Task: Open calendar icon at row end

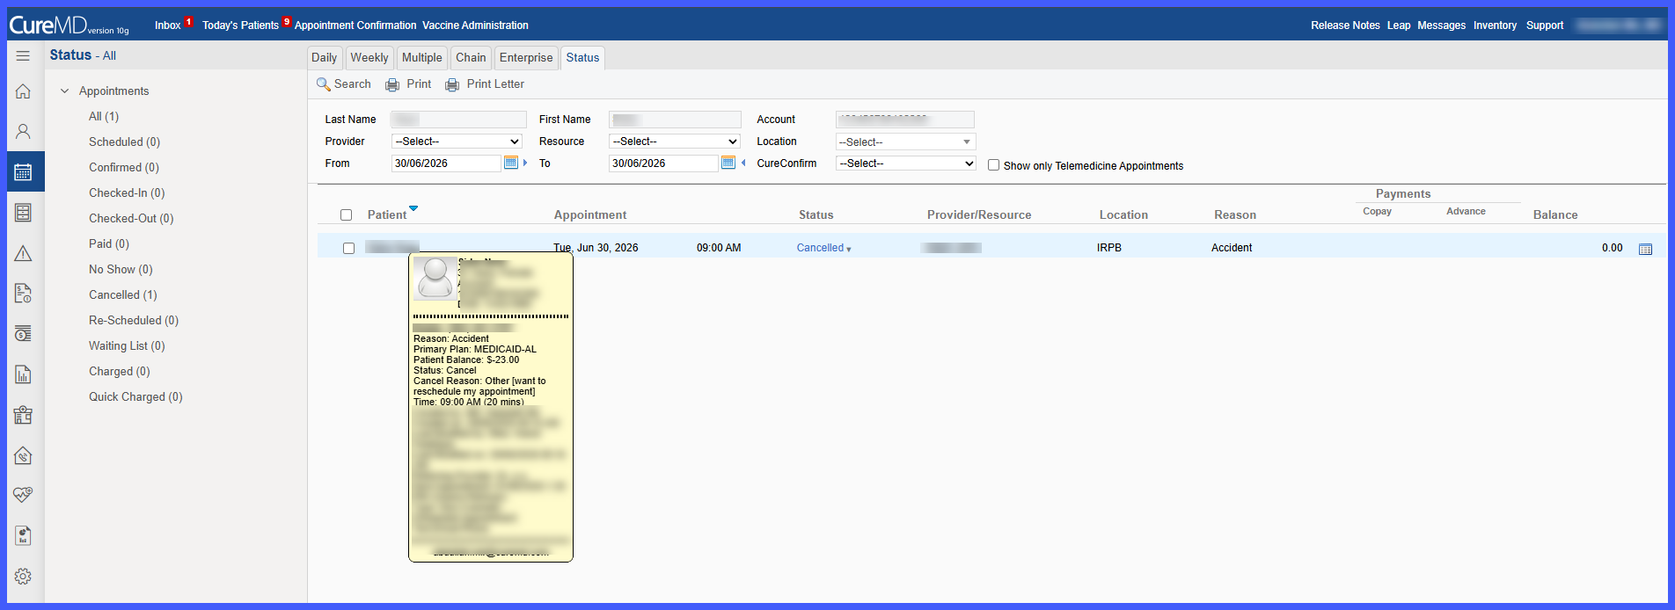Action: (1645, 250)
